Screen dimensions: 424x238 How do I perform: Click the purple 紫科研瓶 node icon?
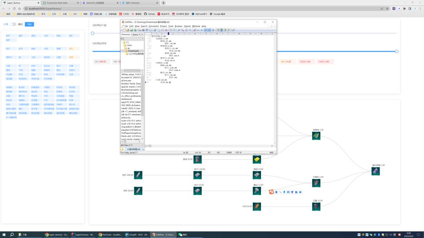click(x=376, y=171)
